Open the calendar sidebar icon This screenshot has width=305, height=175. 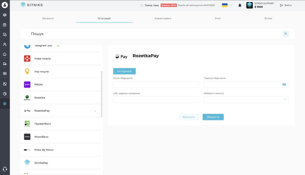point(5,25)
